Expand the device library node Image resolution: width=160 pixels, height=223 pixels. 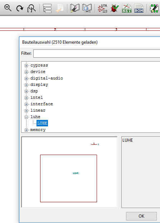pos(26,72)
